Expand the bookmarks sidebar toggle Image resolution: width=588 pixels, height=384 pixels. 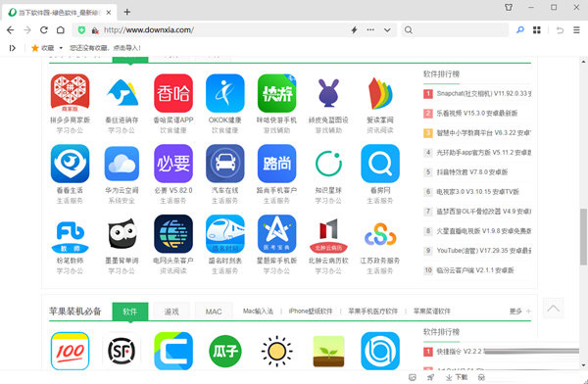click(13, 48)
